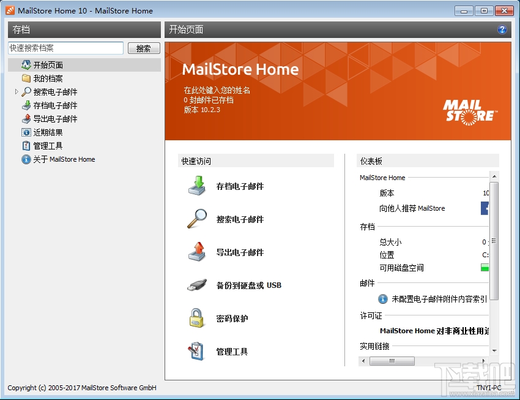Open 管理工具 from the quick access list
The image size is (520, 400).
197,350
